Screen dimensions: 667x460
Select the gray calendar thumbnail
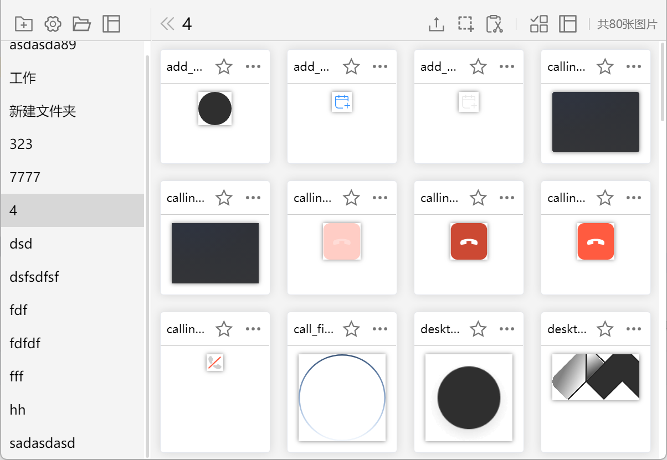click(x=469, y=102)
